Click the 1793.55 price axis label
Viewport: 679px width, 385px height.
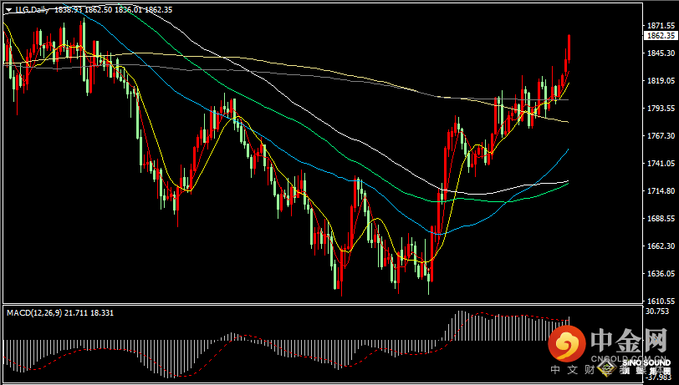[660, 109]
